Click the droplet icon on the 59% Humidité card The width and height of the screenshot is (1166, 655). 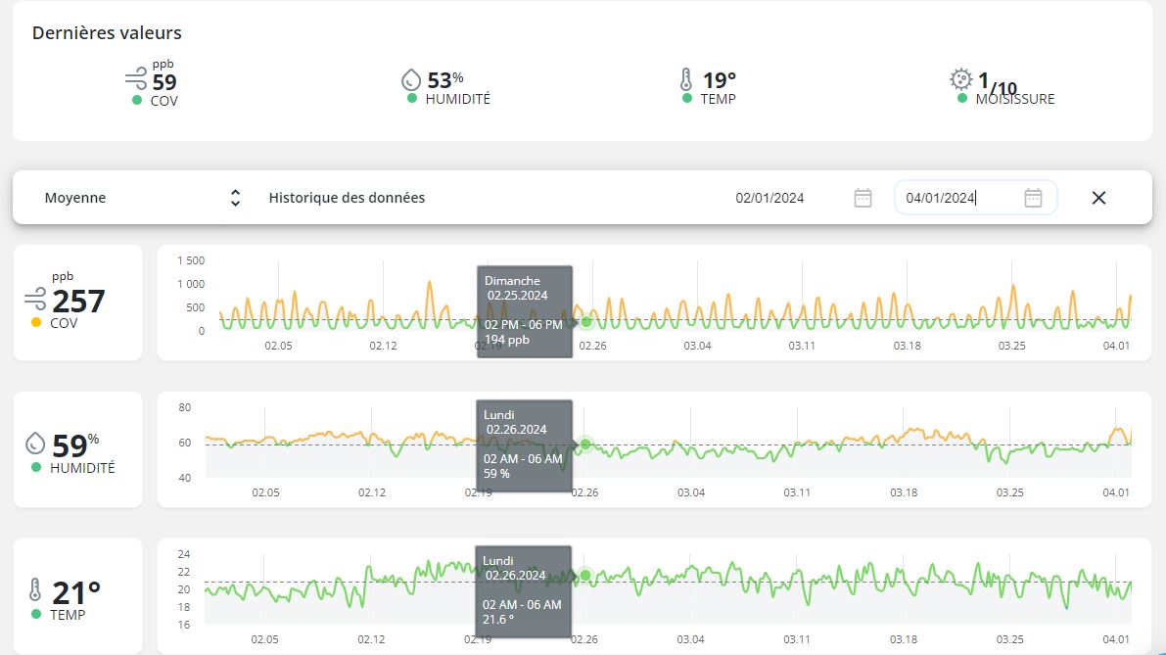pyautogui.click(x=35, y=444)
